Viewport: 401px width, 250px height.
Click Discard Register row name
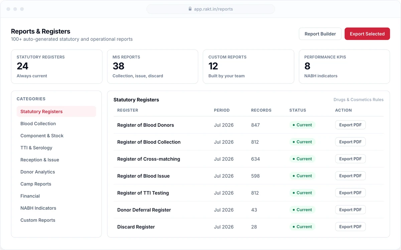tap(136, 227)
